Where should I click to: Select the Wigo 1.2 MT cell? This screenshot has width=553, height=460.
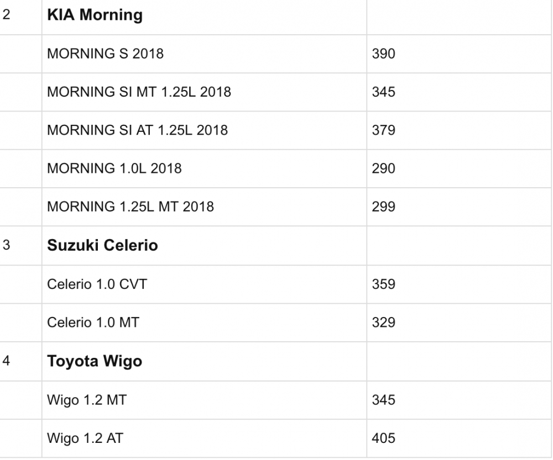coord(87,399)
